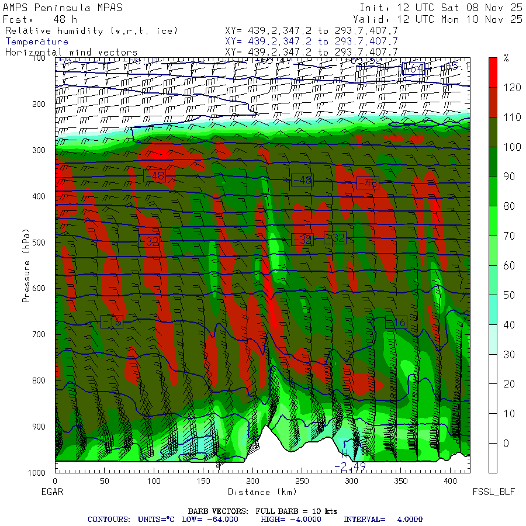This screenshot has width=526, height=526.
Task: Click the 30 label on the colorbar
Action: click(509, 355)
